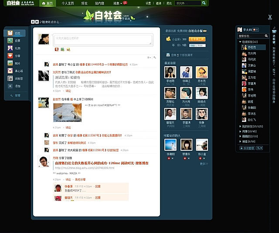Click the level progress bar 500
279x233 pixels.
[x=197, y=45]
